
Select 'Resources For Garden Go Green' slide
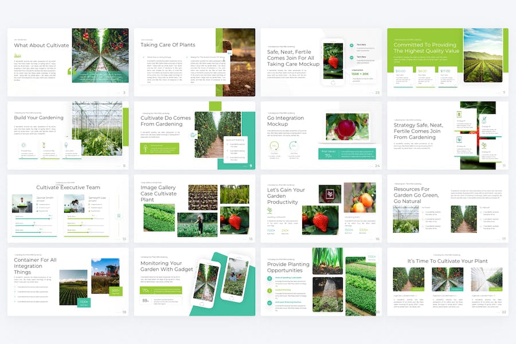(448, 209)
